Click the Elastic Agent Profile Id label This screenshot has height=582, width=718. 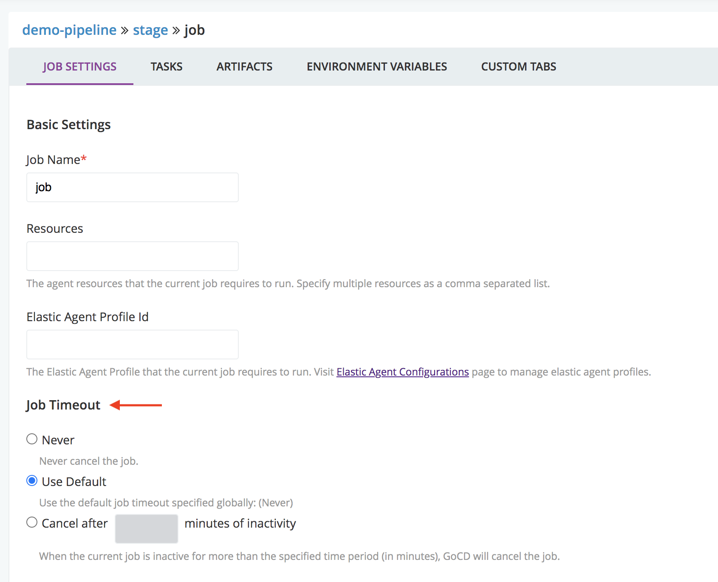[88, 317]
